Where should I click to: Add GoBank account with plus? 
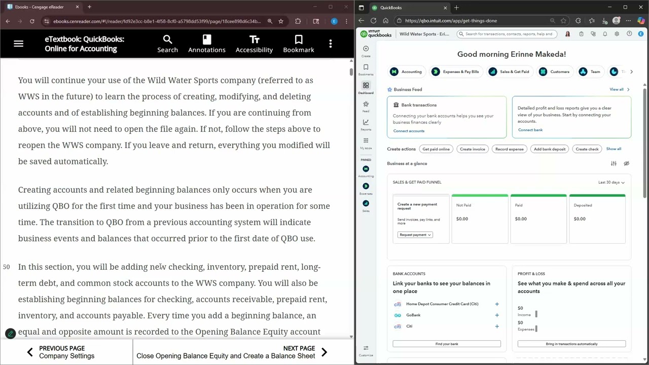point(497,315)
